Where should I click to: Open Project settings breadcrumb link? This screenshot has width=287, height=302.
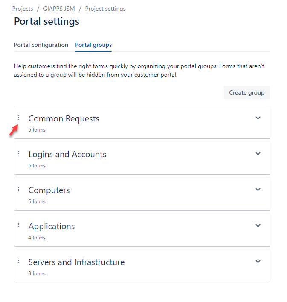pos(105,9)
